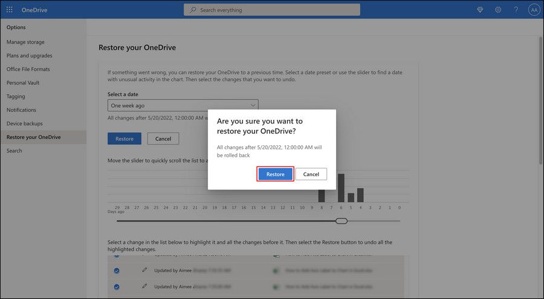Open Notifications option
This screenshot has width=544, height=299.
point(21,110)
